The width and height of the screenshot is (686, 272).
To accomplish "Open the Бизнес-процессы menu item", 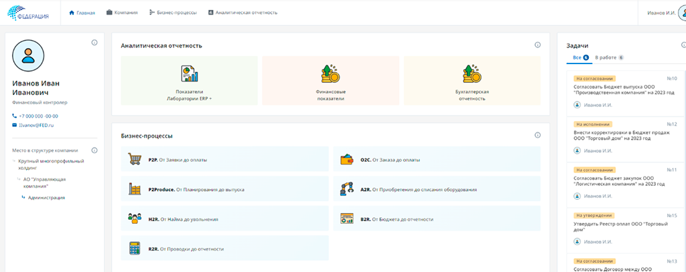I will click(x=173, y=13).
